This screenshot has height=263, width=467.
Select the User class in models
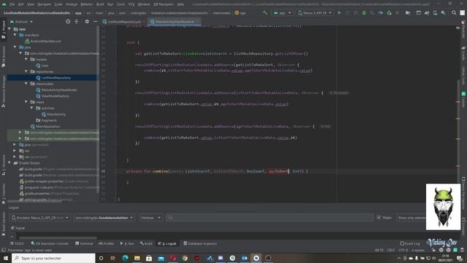[x=45, y=66]
